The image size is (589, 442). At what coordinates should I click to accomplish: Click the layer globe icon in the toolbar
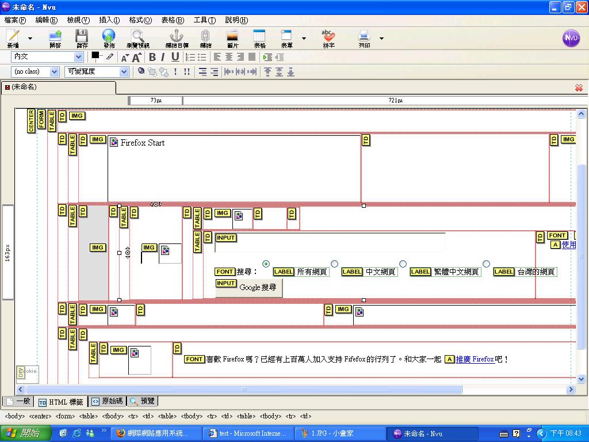coord(141,71)
